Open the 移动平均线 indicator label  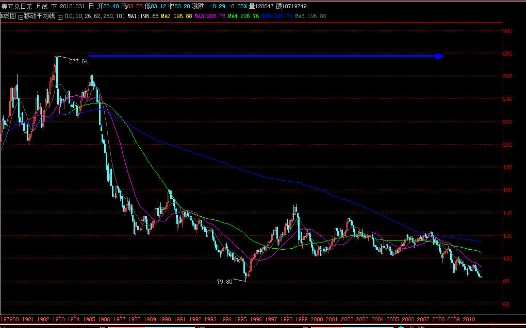click(39, 16)
